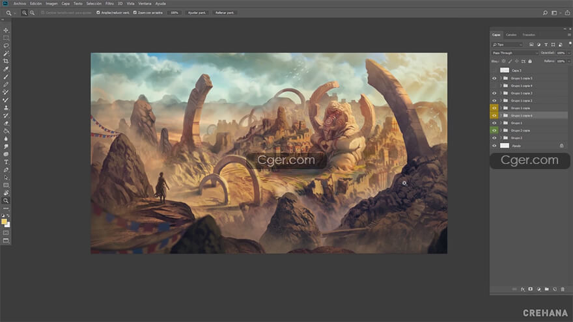The width and height of the screenshot is (573, 322).
Task: Hide the 'Grupo 1 copia 5' layer group
Action: pos(494,78)
